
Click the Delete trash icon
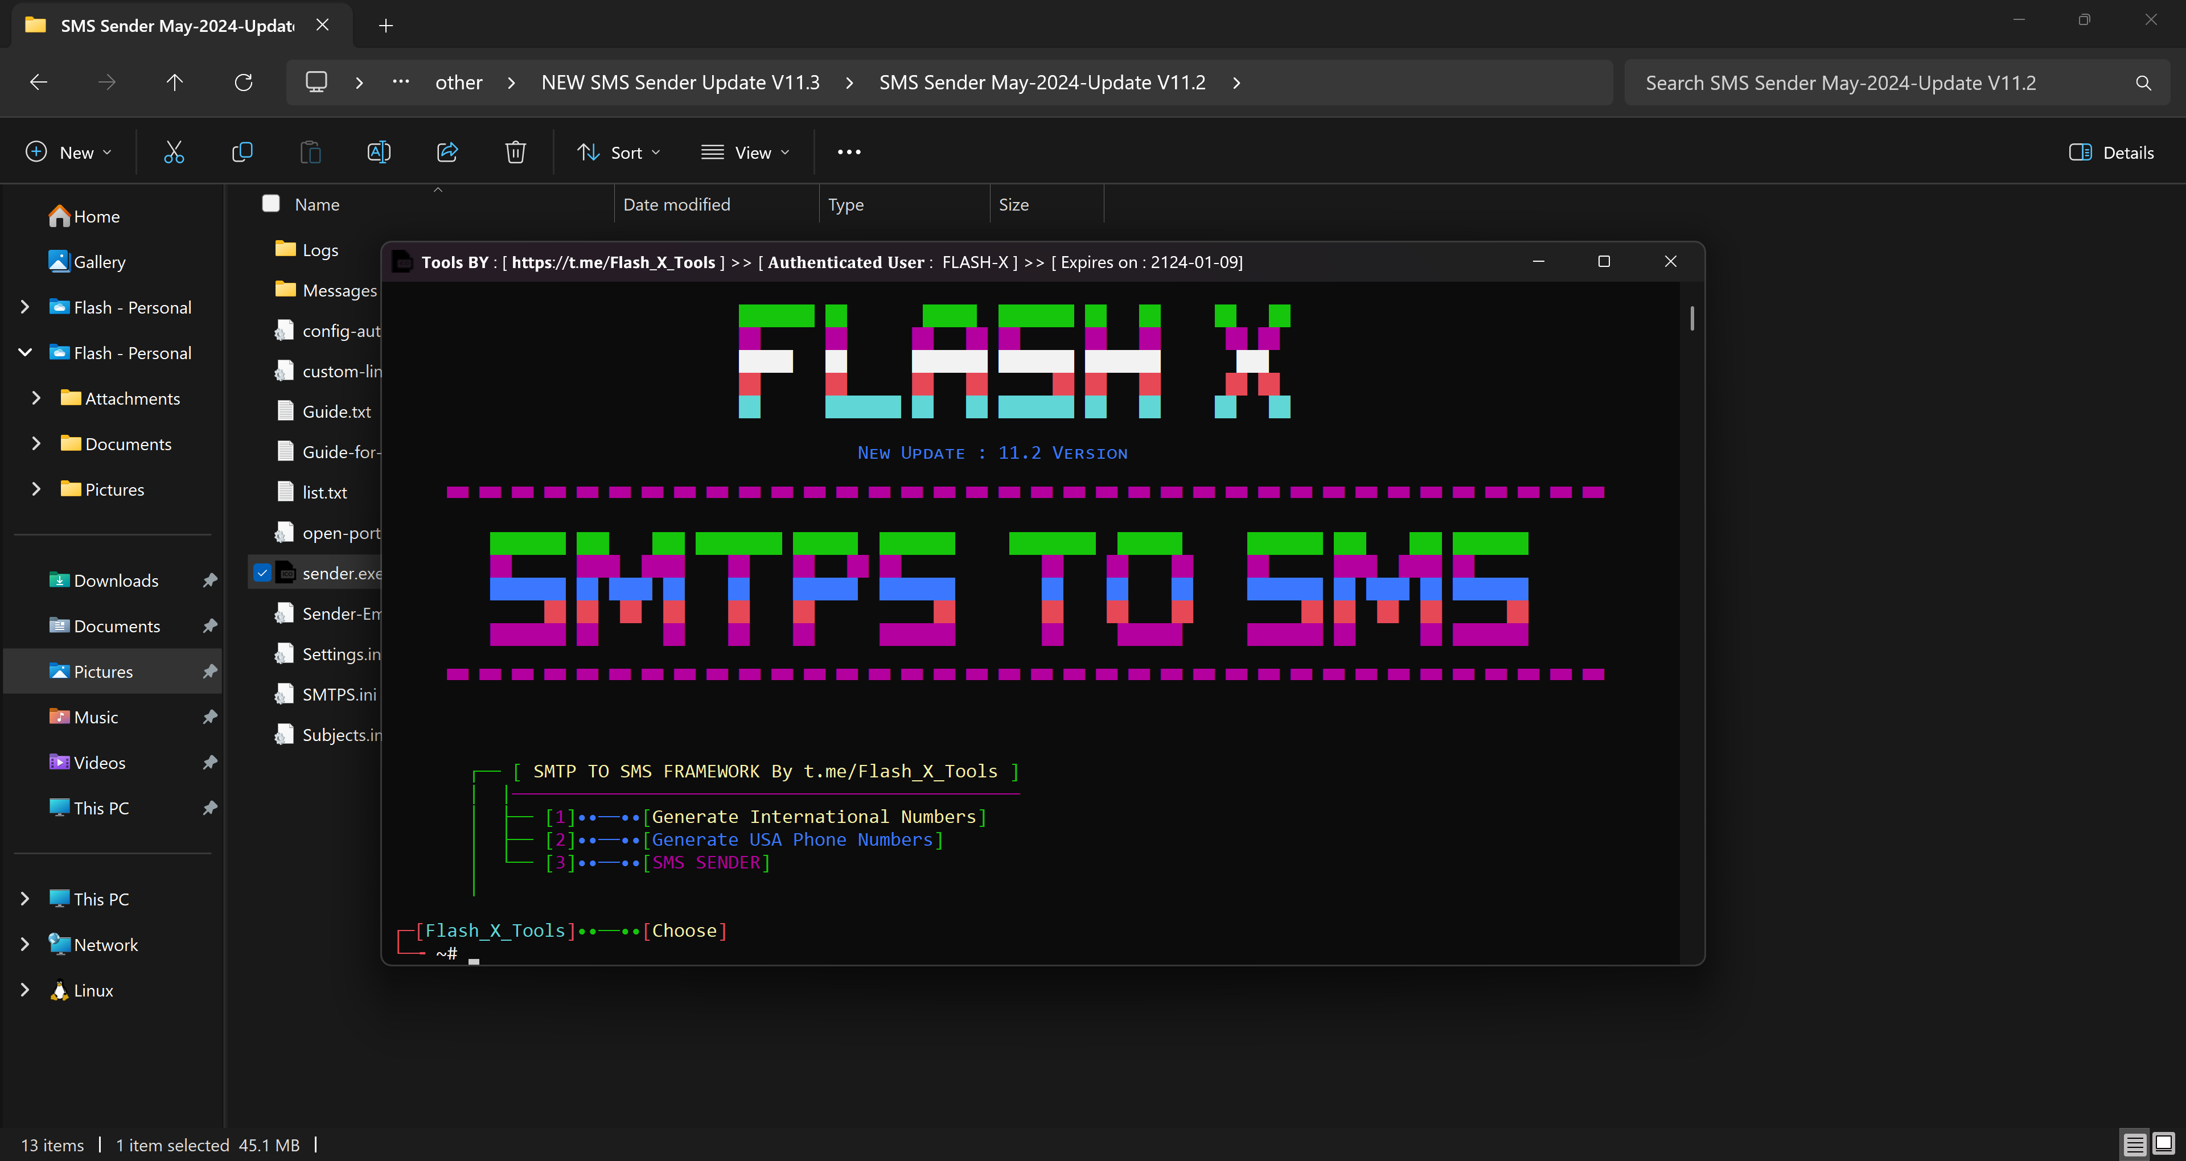point(515,153)
